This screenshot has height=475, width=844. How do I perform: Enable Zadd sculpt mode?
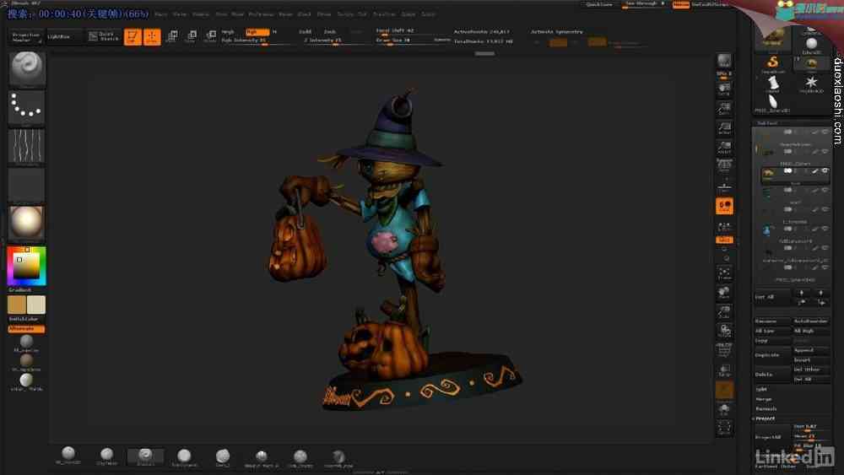(306, 32)
